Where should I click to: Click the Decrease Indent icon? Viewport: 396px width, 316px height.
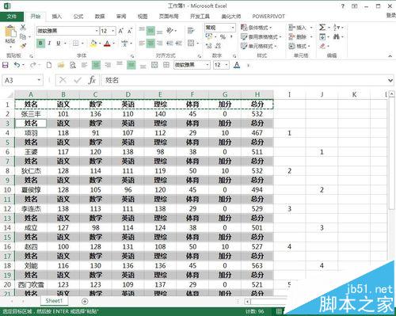point(169,43)
